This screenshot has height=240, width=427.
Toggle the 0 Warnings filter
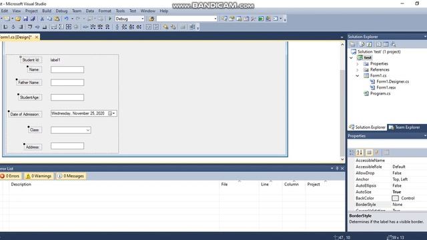[x=39, y=176]
